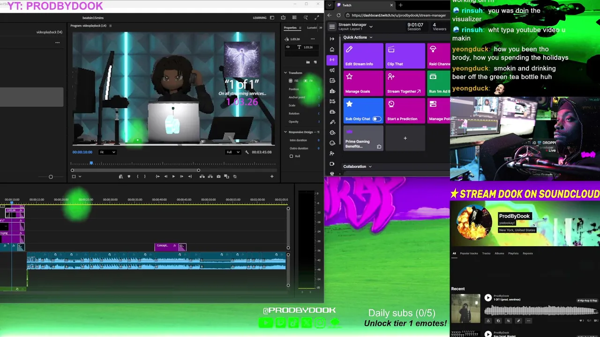
Task: Open Stream Manager layout dropdown
Action: point(371,27)
